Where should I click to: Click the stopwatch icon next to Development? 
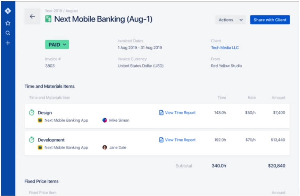(32, 140)
